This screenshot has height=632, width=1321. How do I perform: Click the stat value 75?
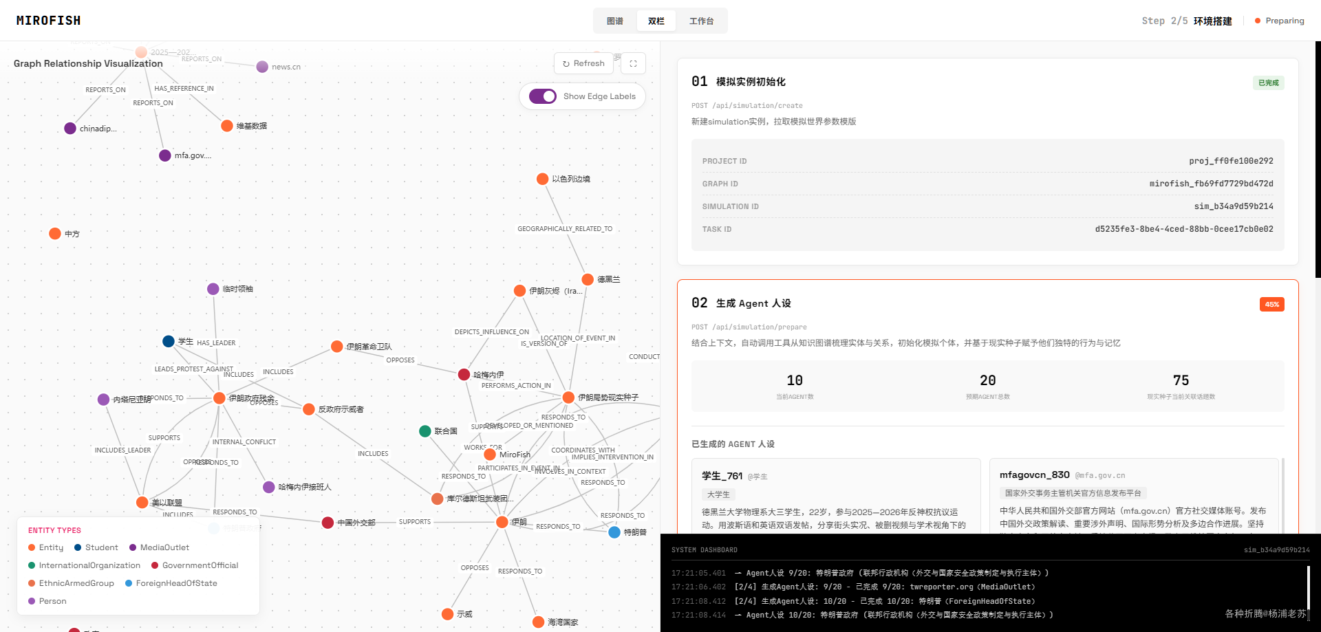[1181, 380]
